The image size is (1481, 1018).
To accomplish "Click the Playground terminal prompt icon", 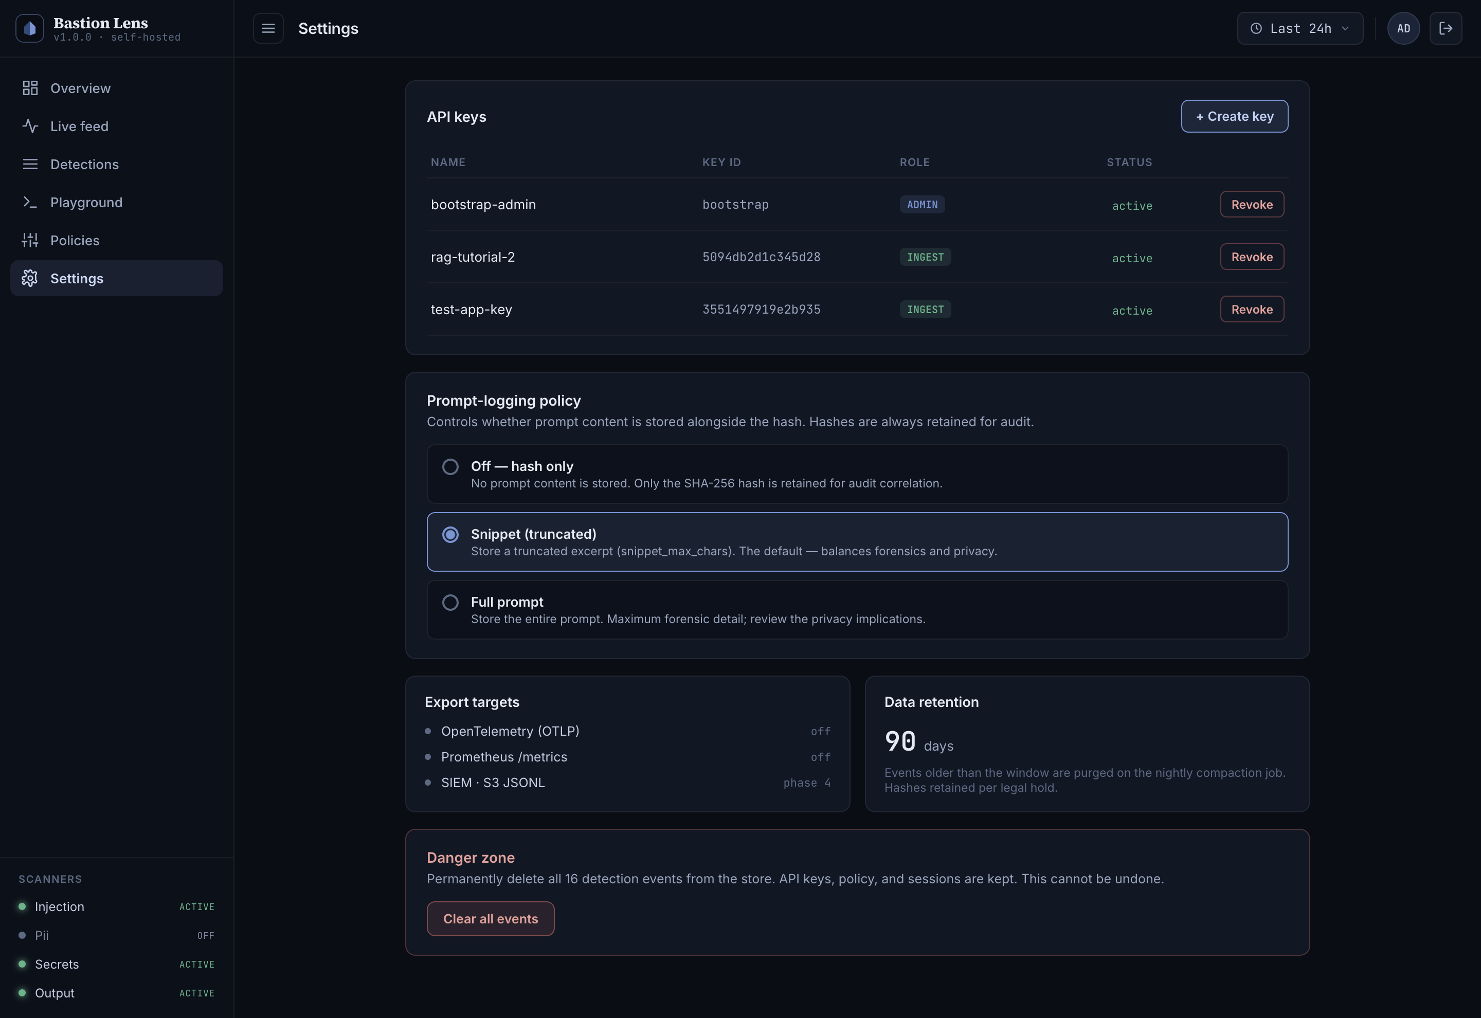I will 30,202.
